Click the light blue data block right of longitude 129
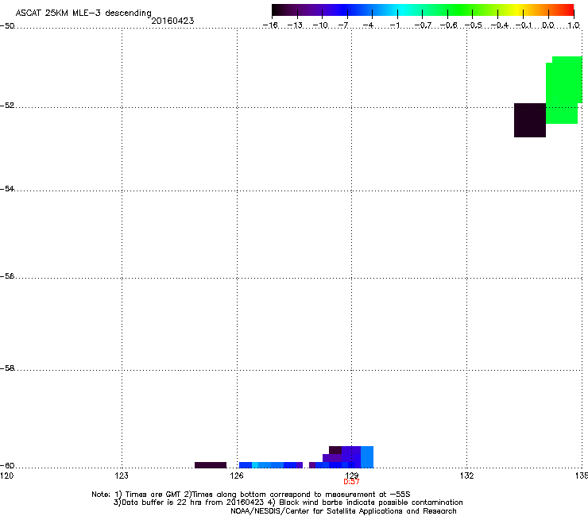 [367, 456]
